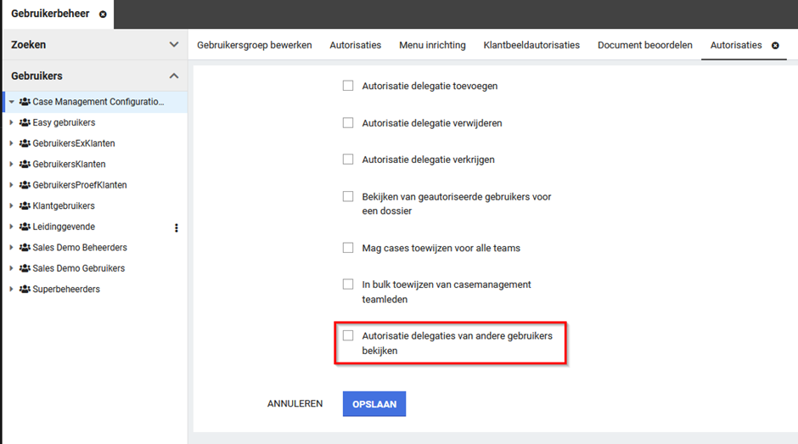
Task: Select Sales Demo Gebruikers group
Action: (78, 268)
